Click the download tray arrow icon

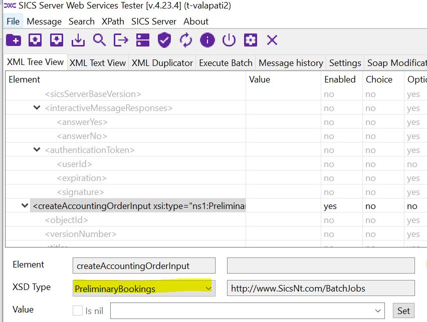point(78,40)
